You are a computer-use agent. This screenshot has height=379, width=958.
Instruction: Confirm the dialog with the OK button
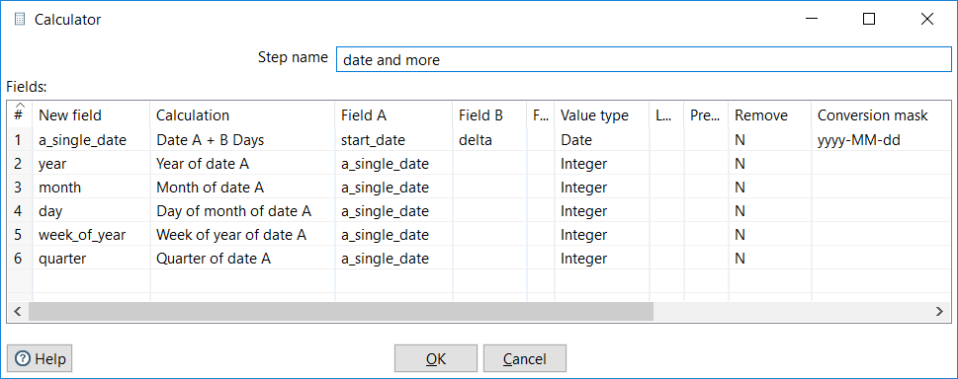point(436,358)
